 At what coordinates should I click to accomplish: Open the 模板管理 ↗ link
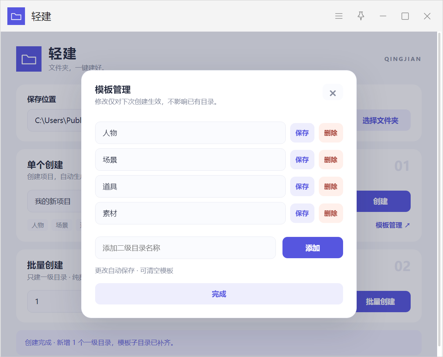click(x=393, y=225)
